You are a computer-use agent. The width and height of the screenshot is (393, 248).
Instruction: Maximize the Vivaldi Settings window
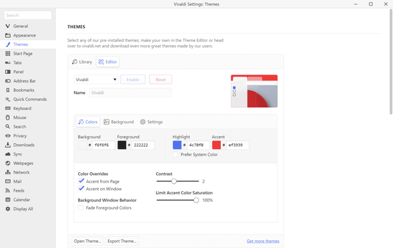click(371, 4)
